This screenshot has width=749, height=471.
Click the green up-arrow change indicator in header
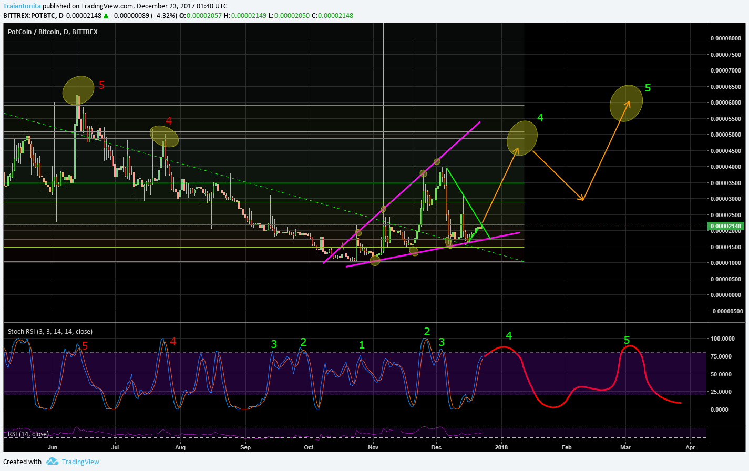click(x=106, y=15)
